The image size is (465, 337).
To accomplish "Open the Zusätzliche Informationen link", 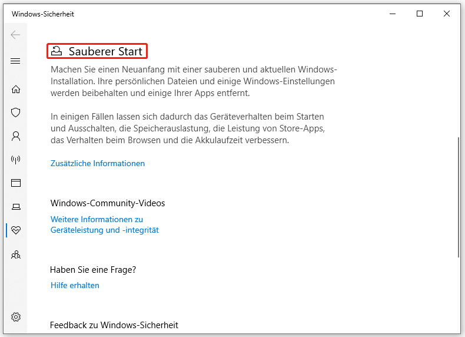I will coord(98,164).
